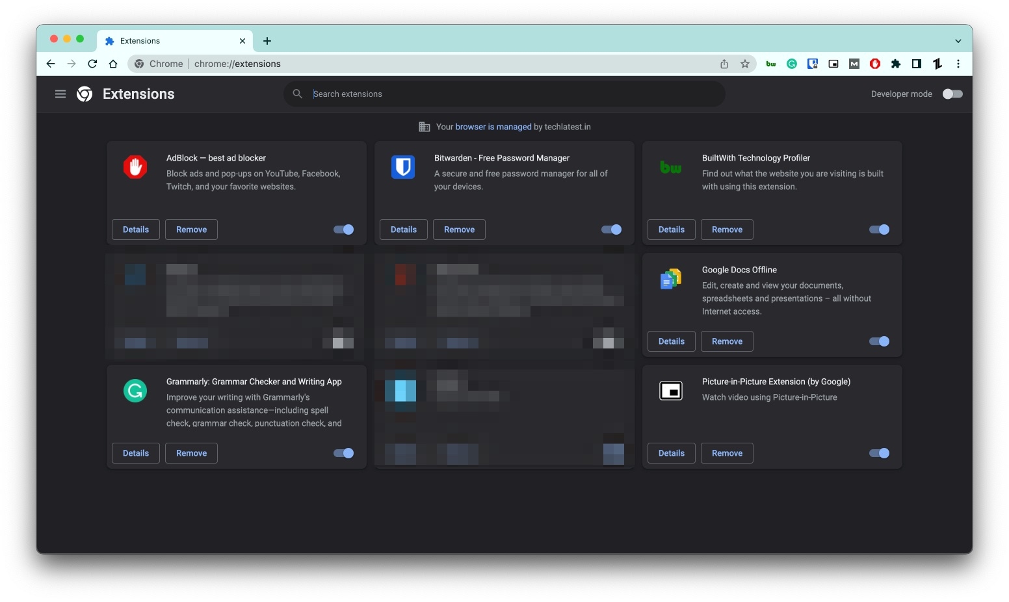
Task: Open Details for Bitwarden password manager
Action: [403, 229]
